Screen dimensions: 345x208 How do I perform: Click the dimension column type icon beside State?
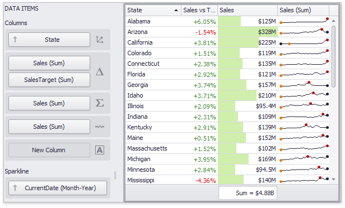[100, 40]
